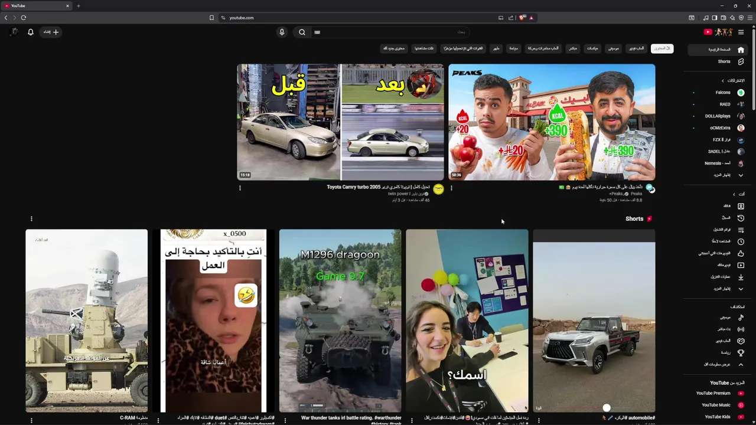Open your channel icon in sidebar
Screen dimensions: 756x425
point(741,206)
